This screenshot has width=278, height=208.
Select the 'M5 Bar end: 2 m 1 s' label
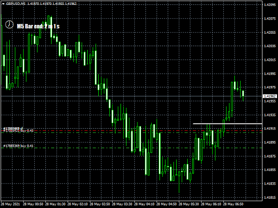coord(38,26)
